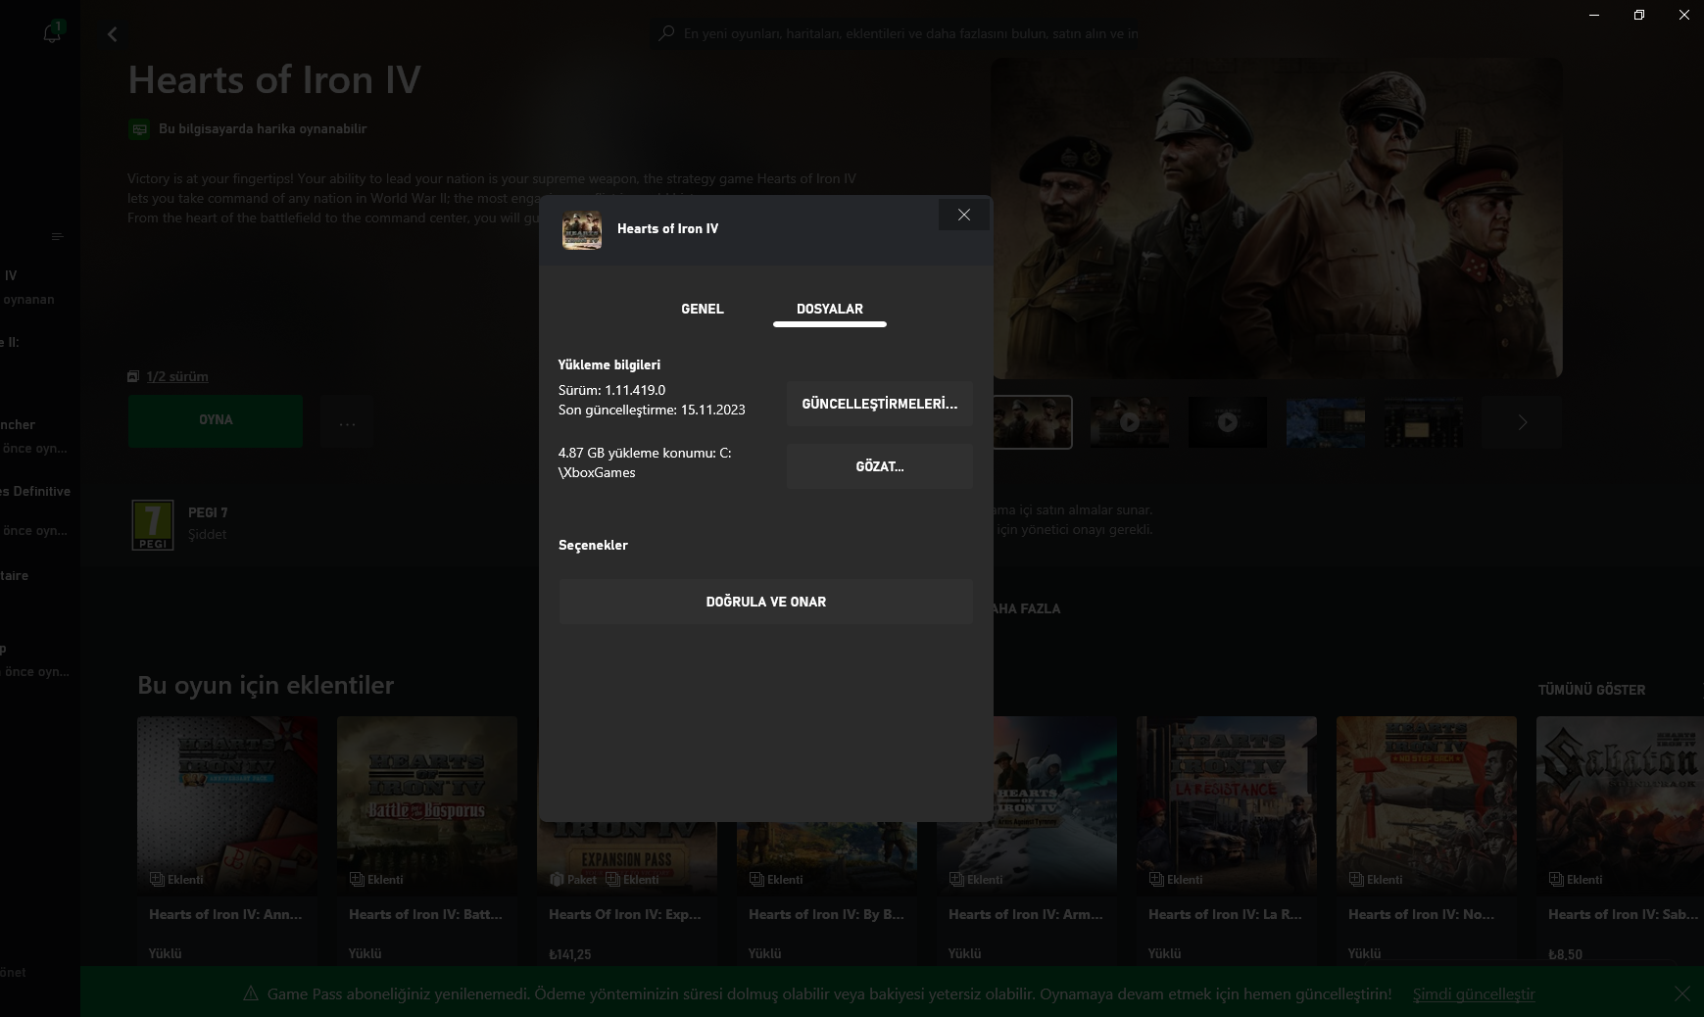This screenshot has width=1704, height=1017.
Task: Open the 1/2 sürüm link
Action: coord(177,376)
